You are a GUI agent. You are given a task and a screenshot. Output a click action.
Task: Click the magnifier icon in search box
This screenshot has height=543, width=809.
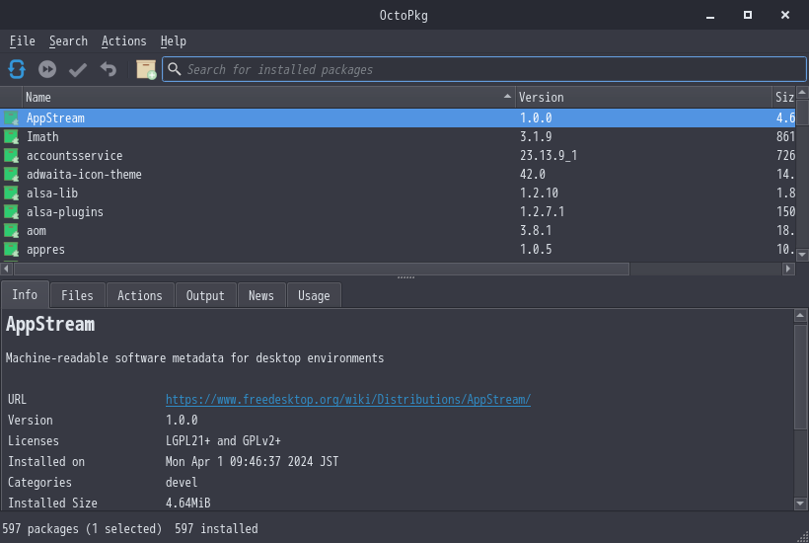(x=175, y=69)
